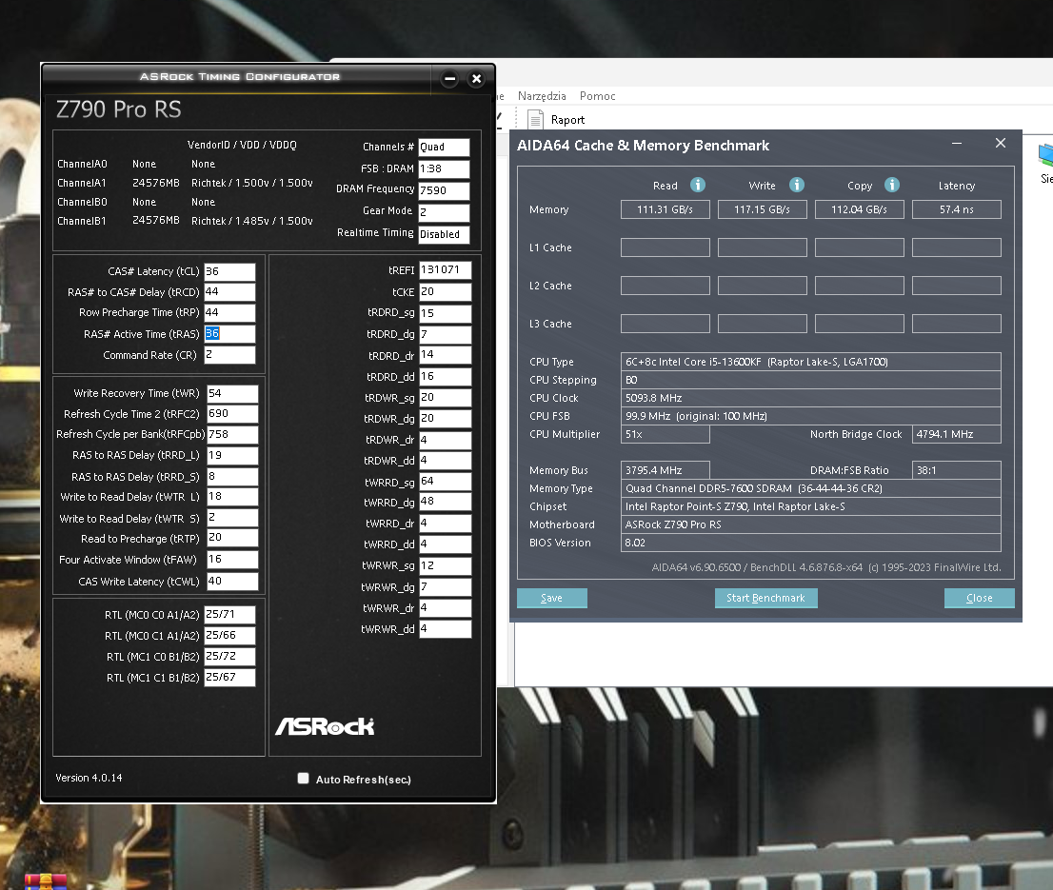
Task: Enable the Auto Refresh(sec) checkbox
Action: click(304, 779)
